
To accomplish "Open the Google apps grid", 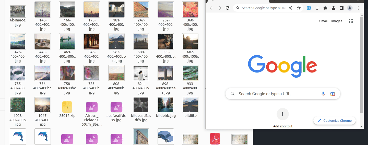I will point(351,21).
